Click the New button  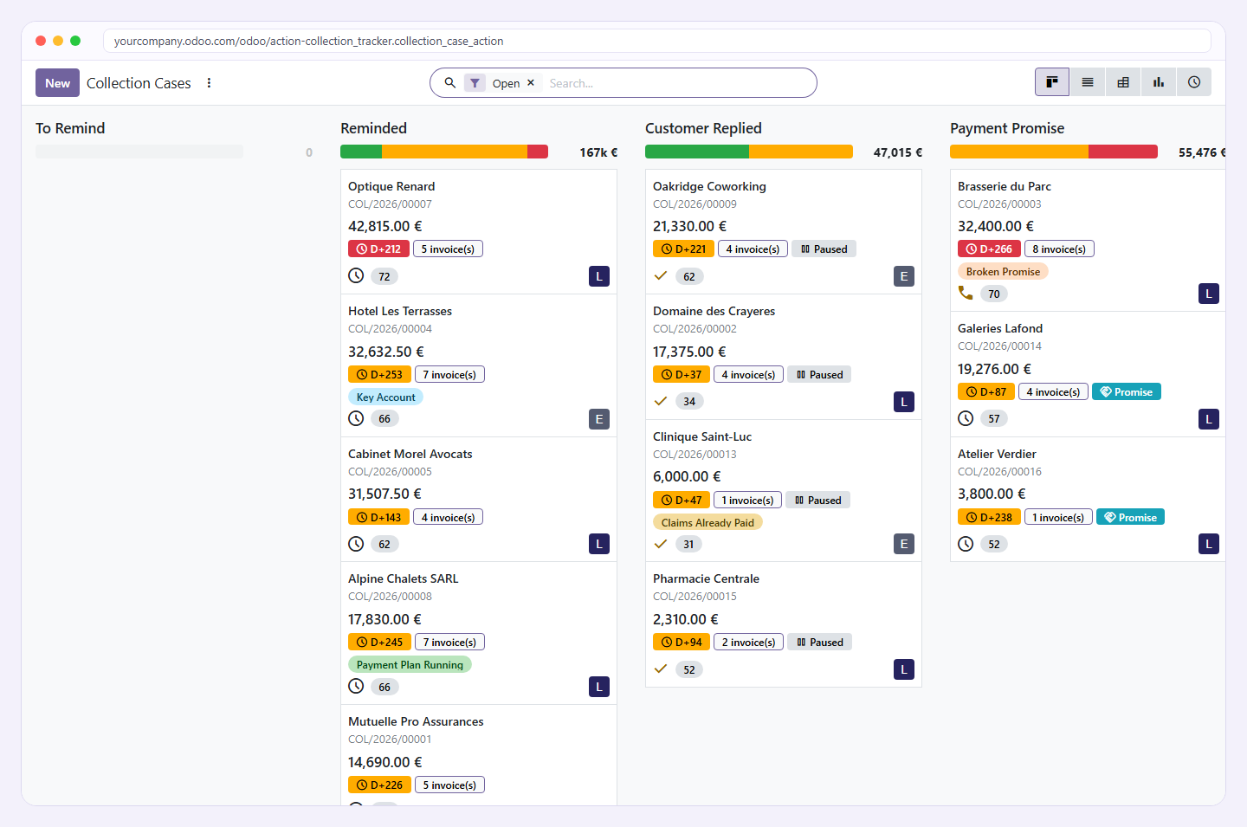click(57, 82)
